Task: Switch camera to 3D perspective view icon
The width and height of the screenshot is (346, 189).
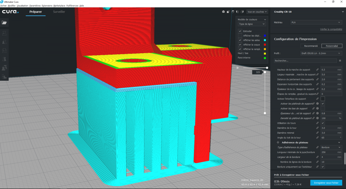Action: pos(223,12)
